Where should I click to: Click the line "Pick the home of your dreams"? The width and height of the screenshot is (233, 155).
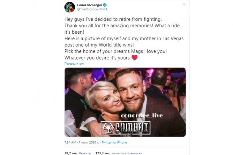coord(119,51)
